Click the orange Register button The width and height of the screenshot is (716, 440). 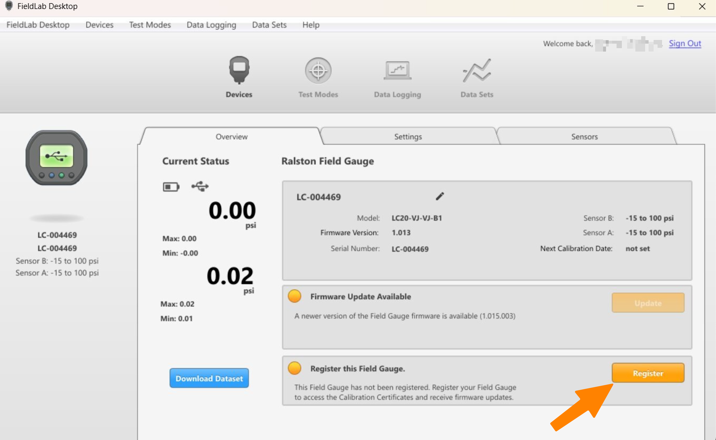[x=648, y=373]
